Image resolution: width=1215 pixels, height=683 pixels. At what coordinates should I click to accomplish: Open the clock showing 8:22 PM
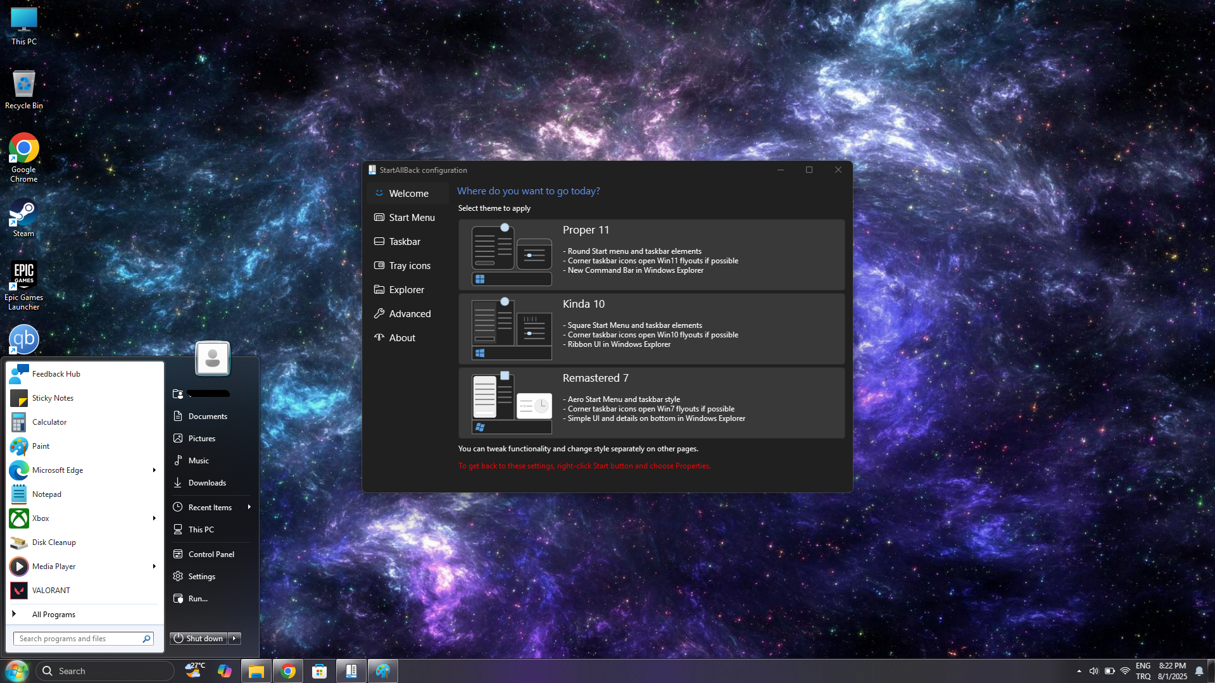tap(1172, 671)
